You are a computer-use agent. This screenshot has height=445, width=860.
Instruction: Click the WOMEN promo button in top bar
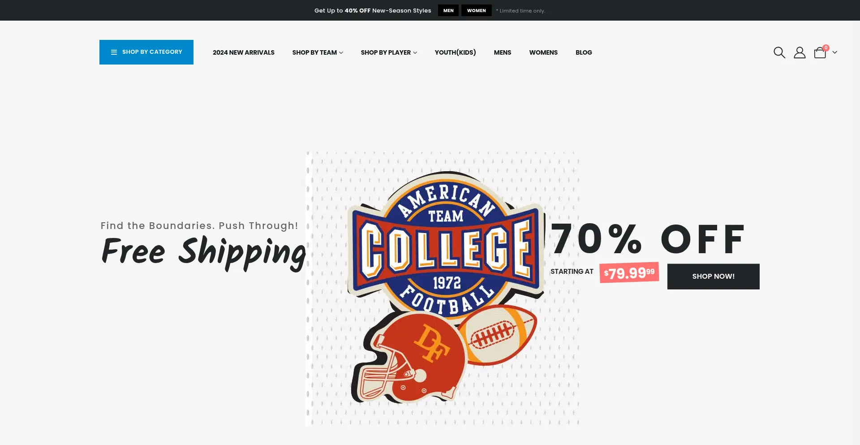coord(477,10)
